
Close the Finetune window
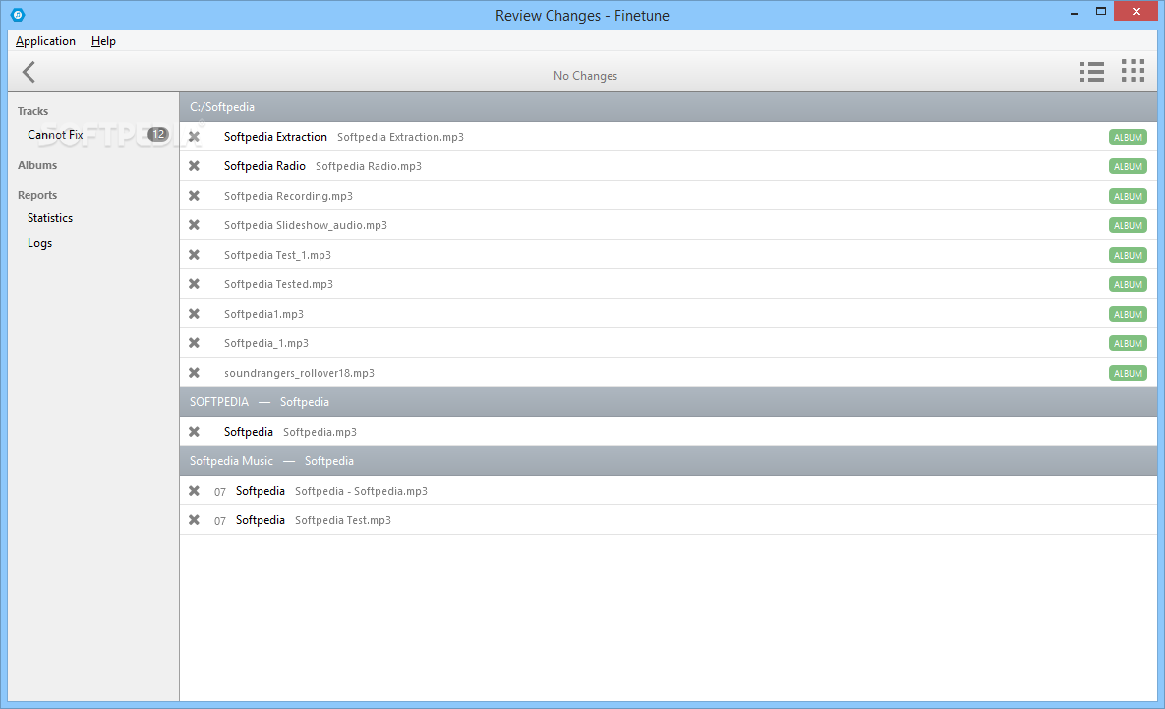coord(1136,11)
